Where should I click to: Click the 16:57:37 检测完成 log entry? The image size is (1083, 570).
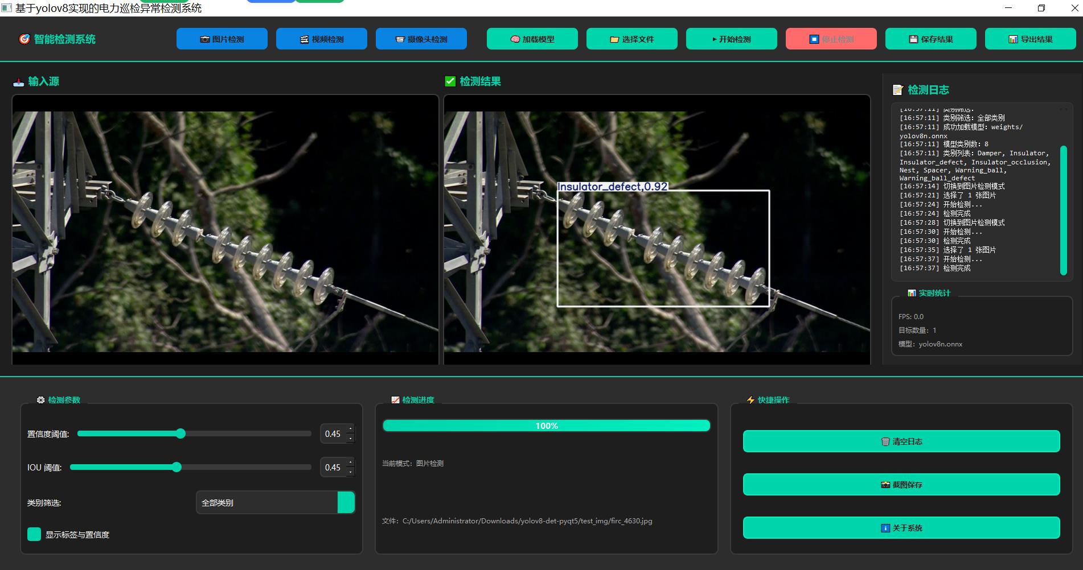click(935, 269)
